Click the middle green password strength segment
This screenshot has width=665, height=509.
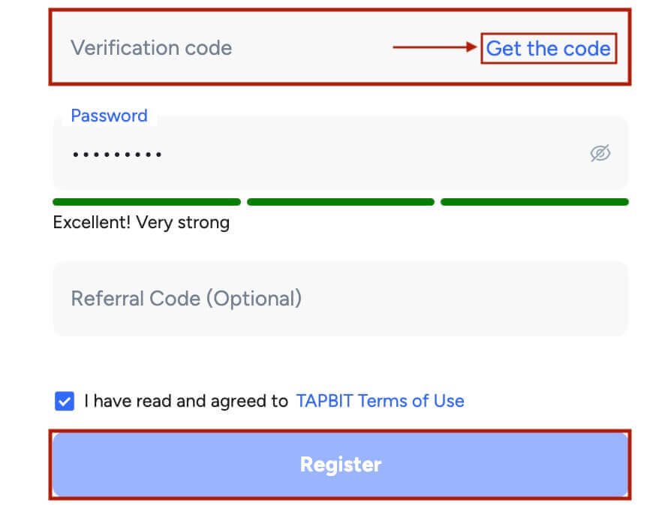[341, 202]
